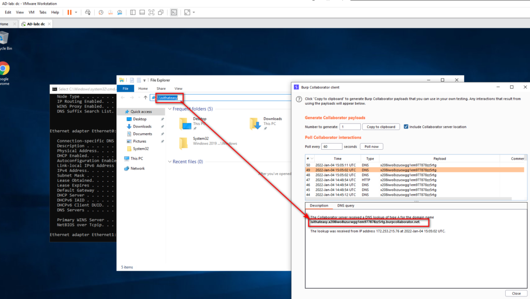Click the Burp Collaborator help question icon
Viewport: 530px width, 299px height.
pyautogui.click(x=299, y=100)
